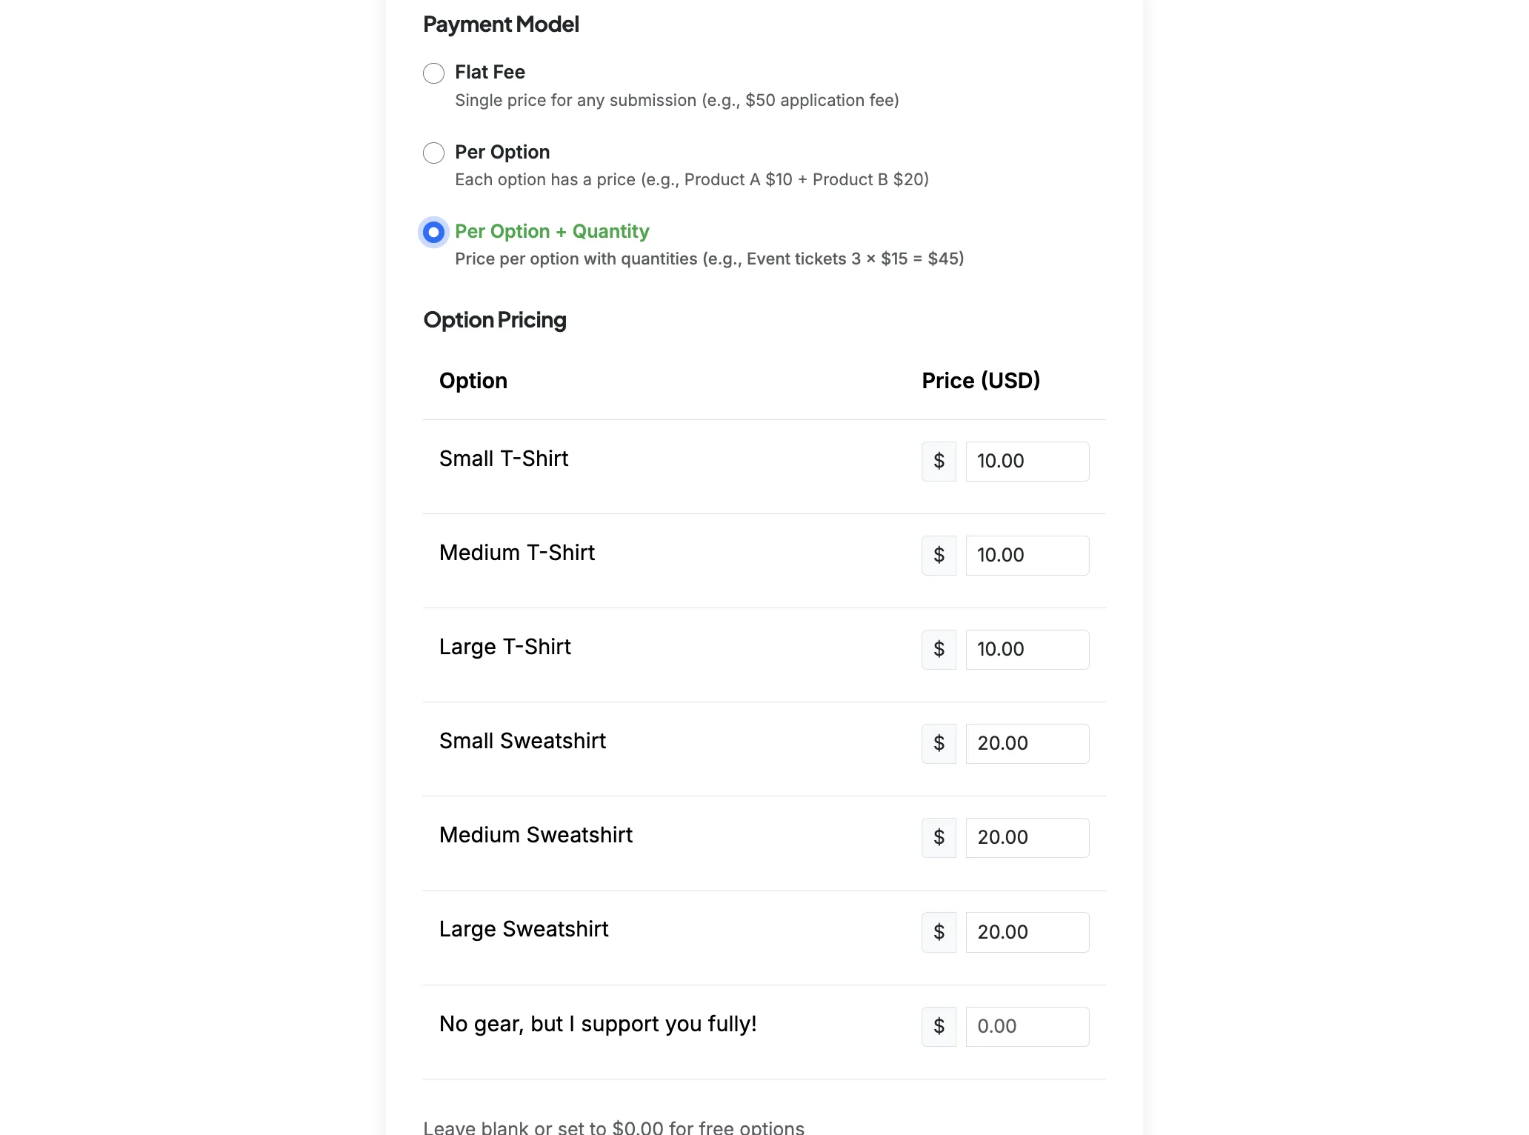Click the dollar sign beside Small T-Shirt price
Image resolution: width=1529 pixels, height=1135 pixels.
pyautogui.click(x=939, y=461)
